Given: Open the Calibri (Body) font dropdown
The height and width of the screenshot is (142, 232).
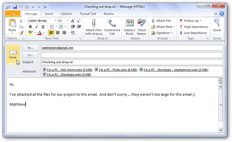Looking at the screenshot, I should [x=55, y=21].
